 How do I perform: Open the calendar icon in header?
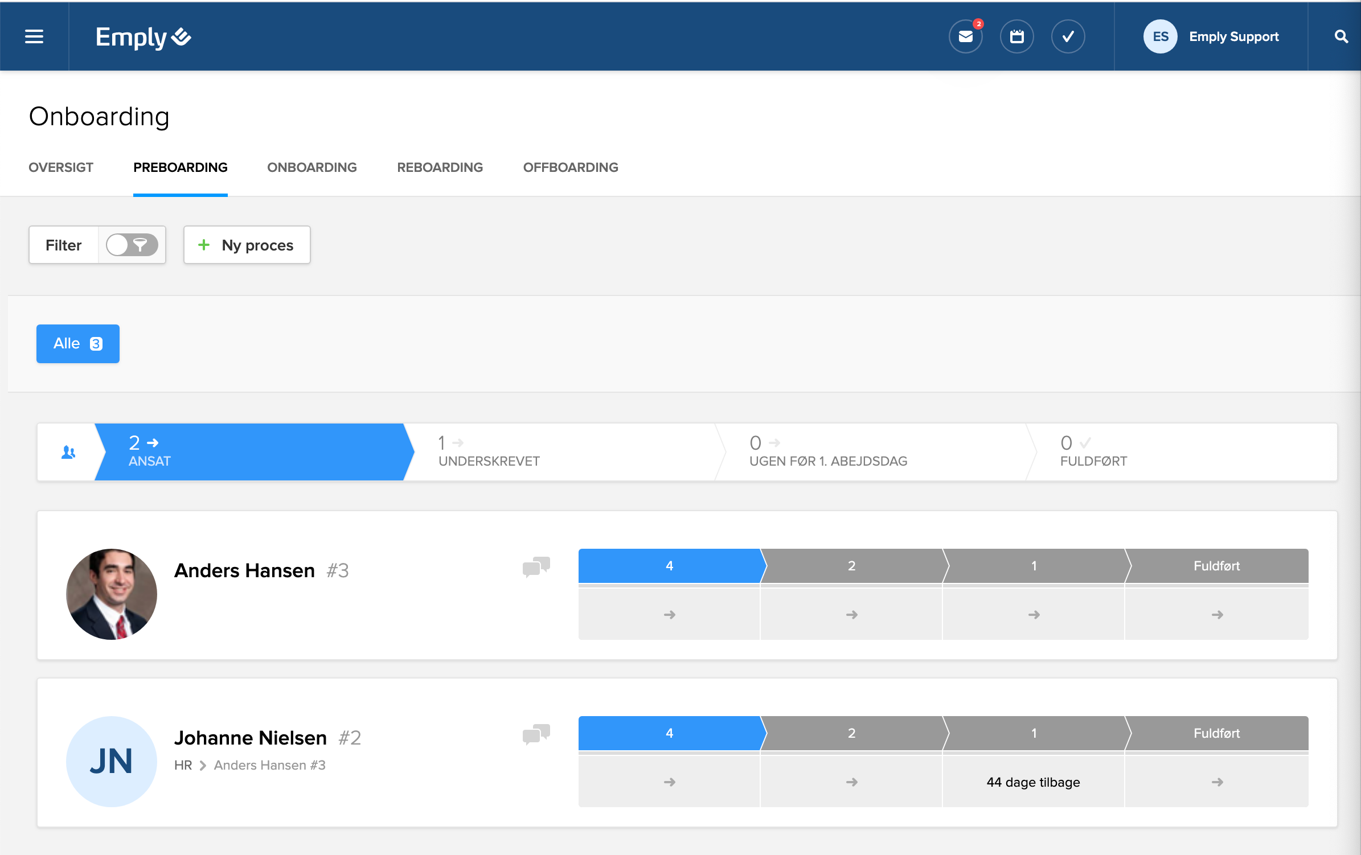(1016, 36)
